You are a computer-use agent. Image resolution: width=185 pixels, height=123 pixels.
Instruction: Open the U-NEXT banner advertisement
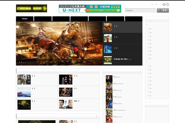[90, 9]
